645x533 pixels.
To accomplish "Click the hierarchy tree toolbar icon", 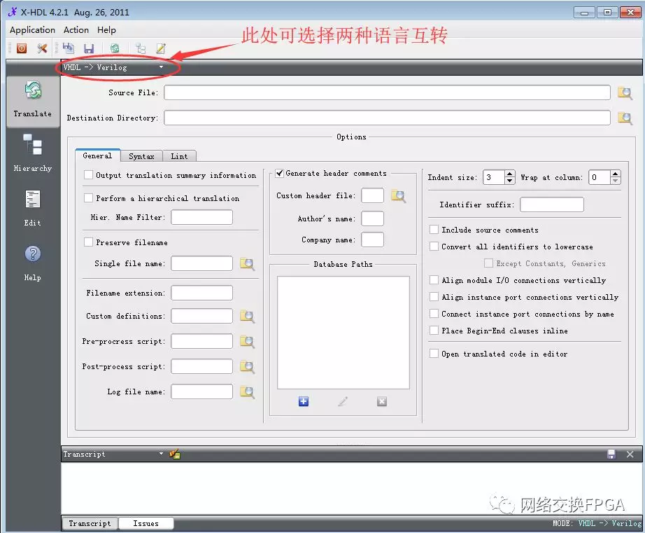I will [x=141, y=48].
